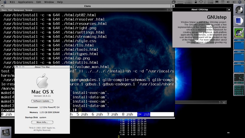Select highlighted 9* zsh screen window
The image size is (245, 138).
[144, 114]
